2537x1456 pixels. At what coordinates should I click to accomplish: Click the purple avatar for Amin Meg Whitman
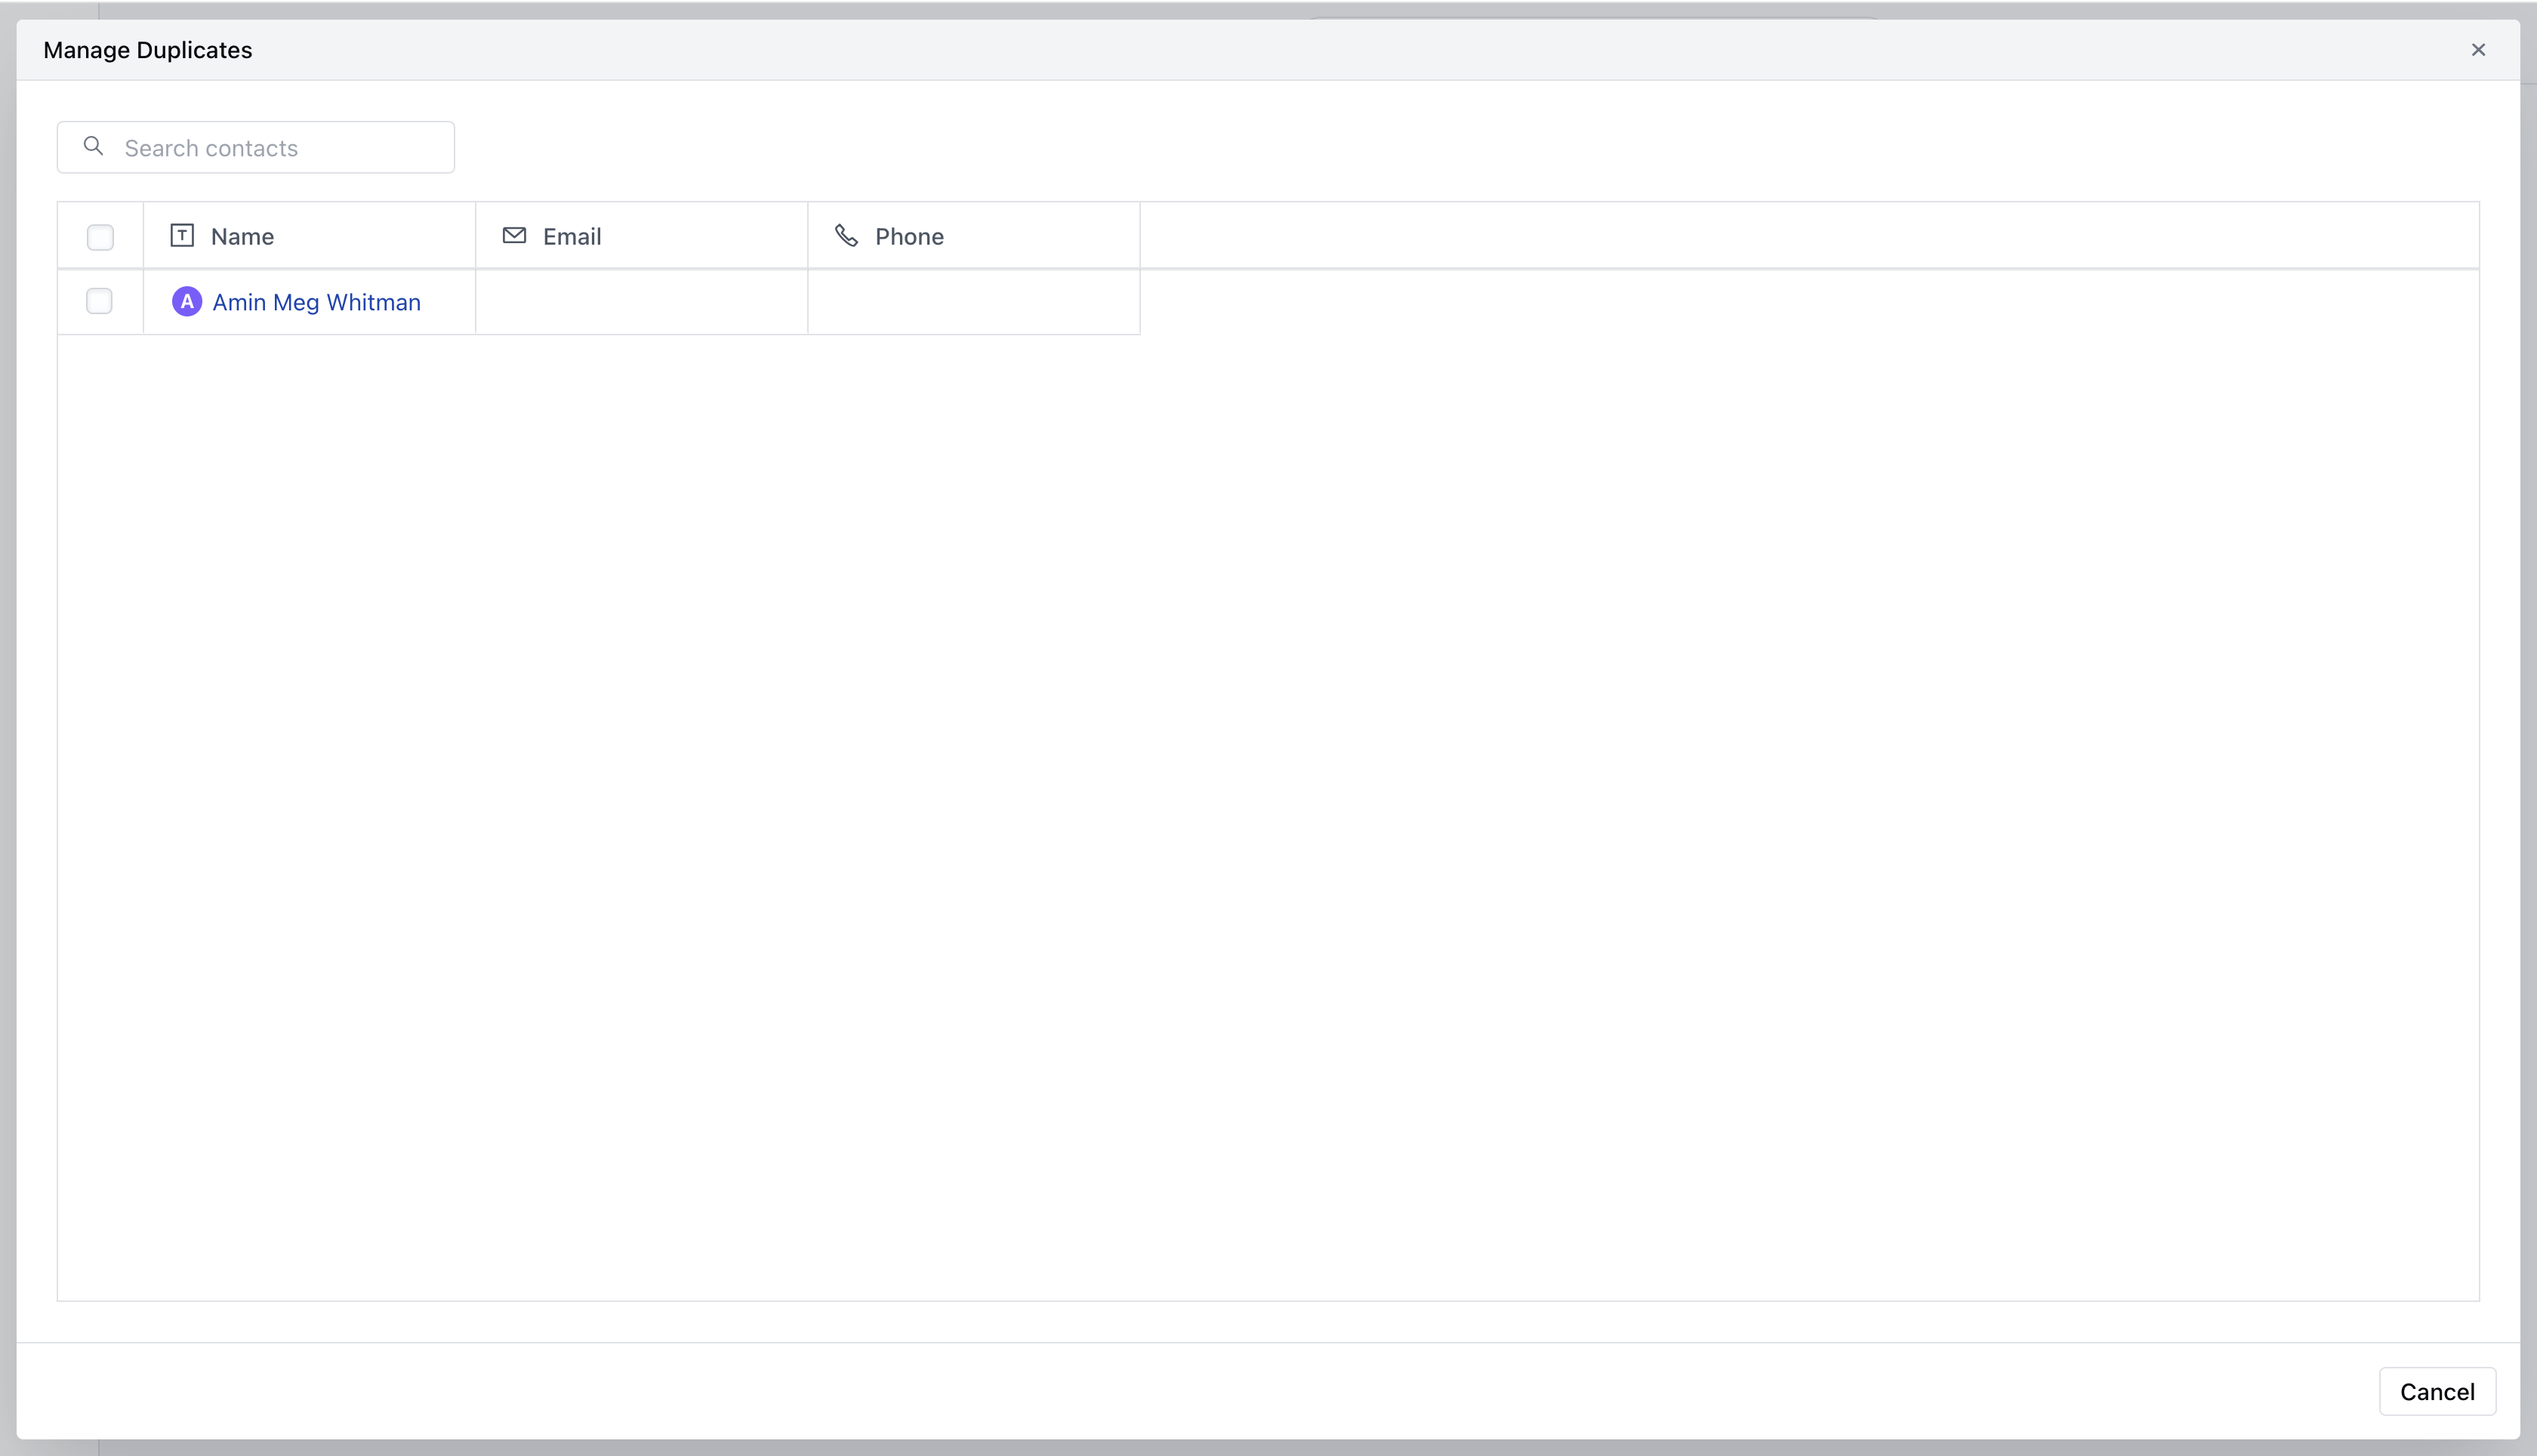coord(188,301)
